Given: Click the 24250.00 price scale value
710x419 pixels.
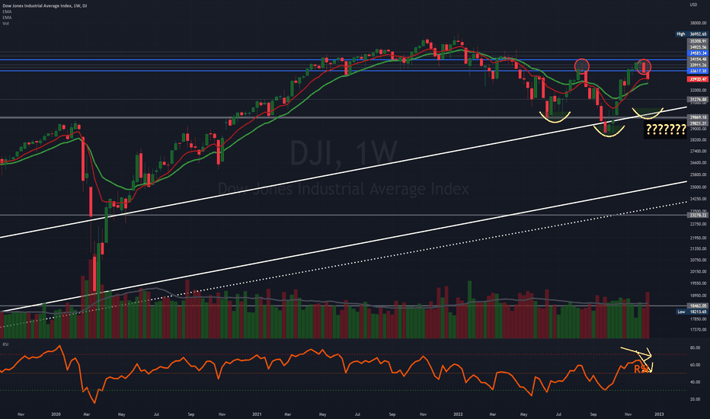Looking at the screenshot, I should point(699,199).
